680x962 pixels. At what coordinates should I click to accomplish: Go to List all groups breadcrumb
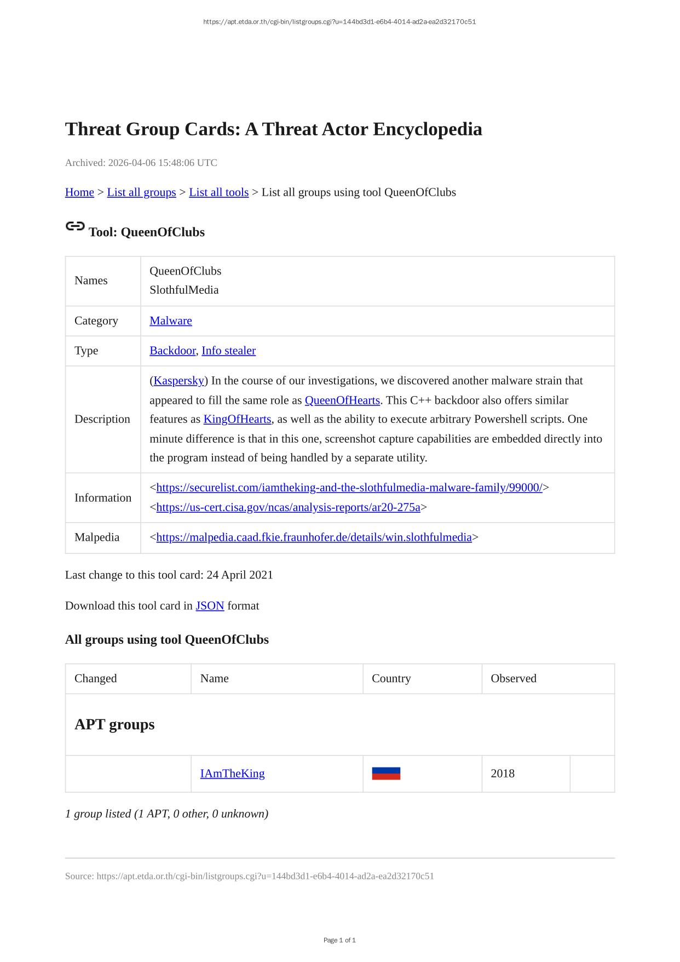coord(141,192)
